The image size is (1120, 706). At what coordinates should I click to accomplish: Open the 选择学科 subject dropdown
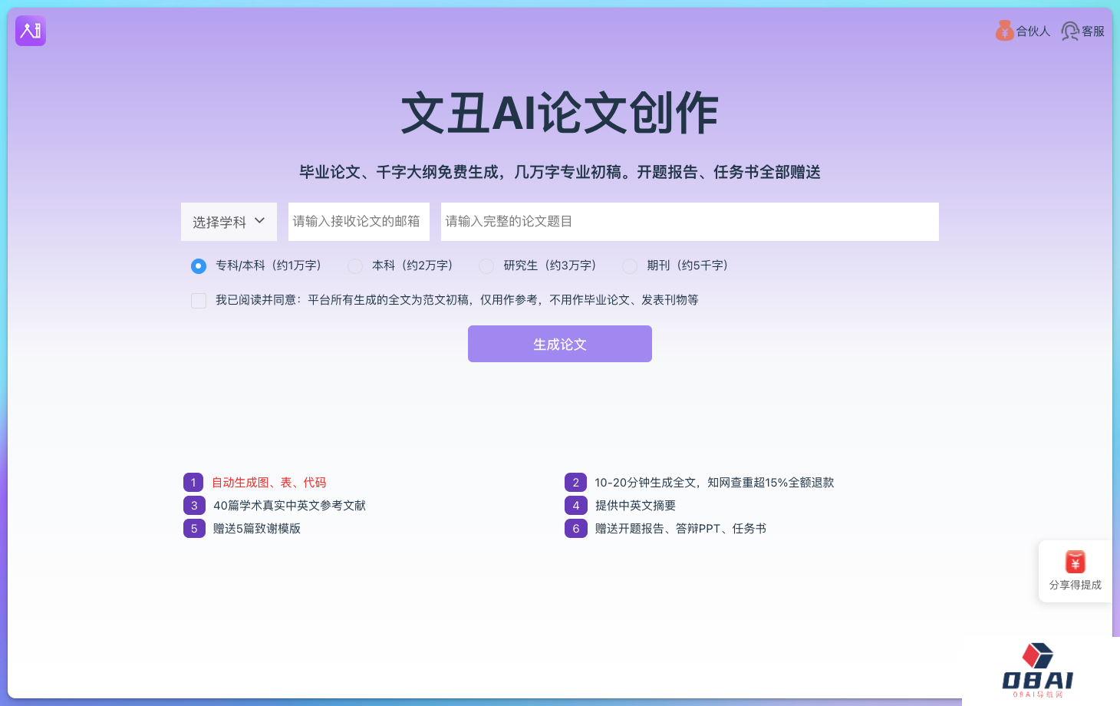pos(229,221)
